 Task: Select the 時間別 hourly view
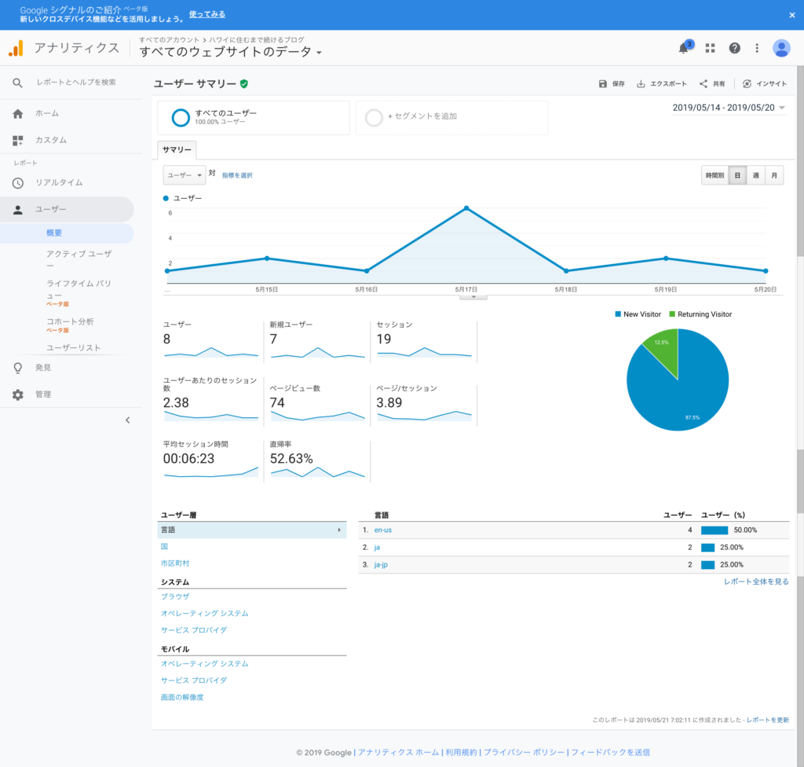pyautogui.click(x=714, y=175)
